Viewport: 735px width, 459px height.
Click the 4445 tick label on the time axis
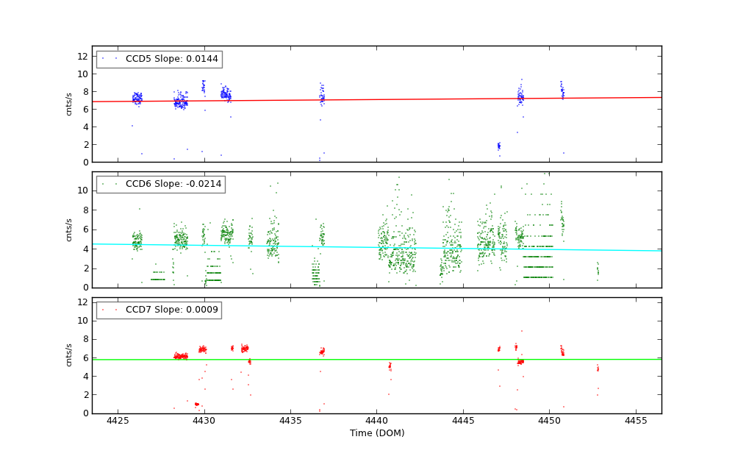pyautogui.click(x=463, y=421)
